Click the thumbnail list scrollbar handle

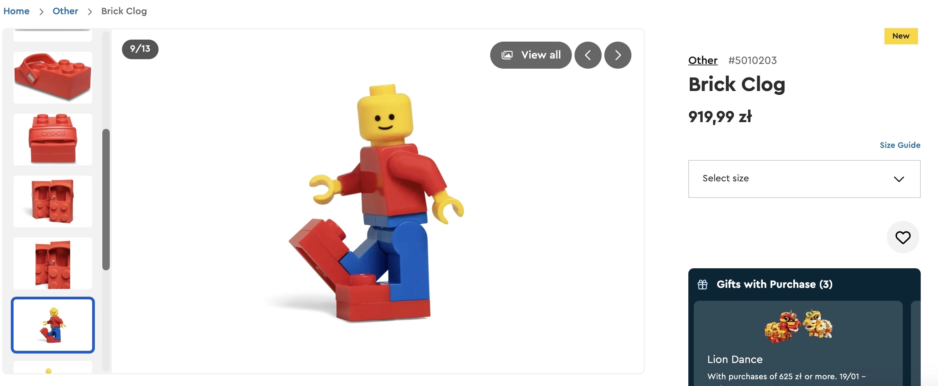pyautogui.click(x=106, y=199)
